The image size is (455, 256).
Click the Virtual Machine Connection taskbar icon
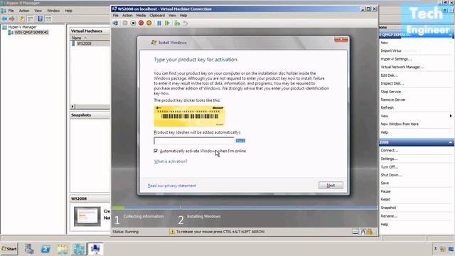coord(95,249)
